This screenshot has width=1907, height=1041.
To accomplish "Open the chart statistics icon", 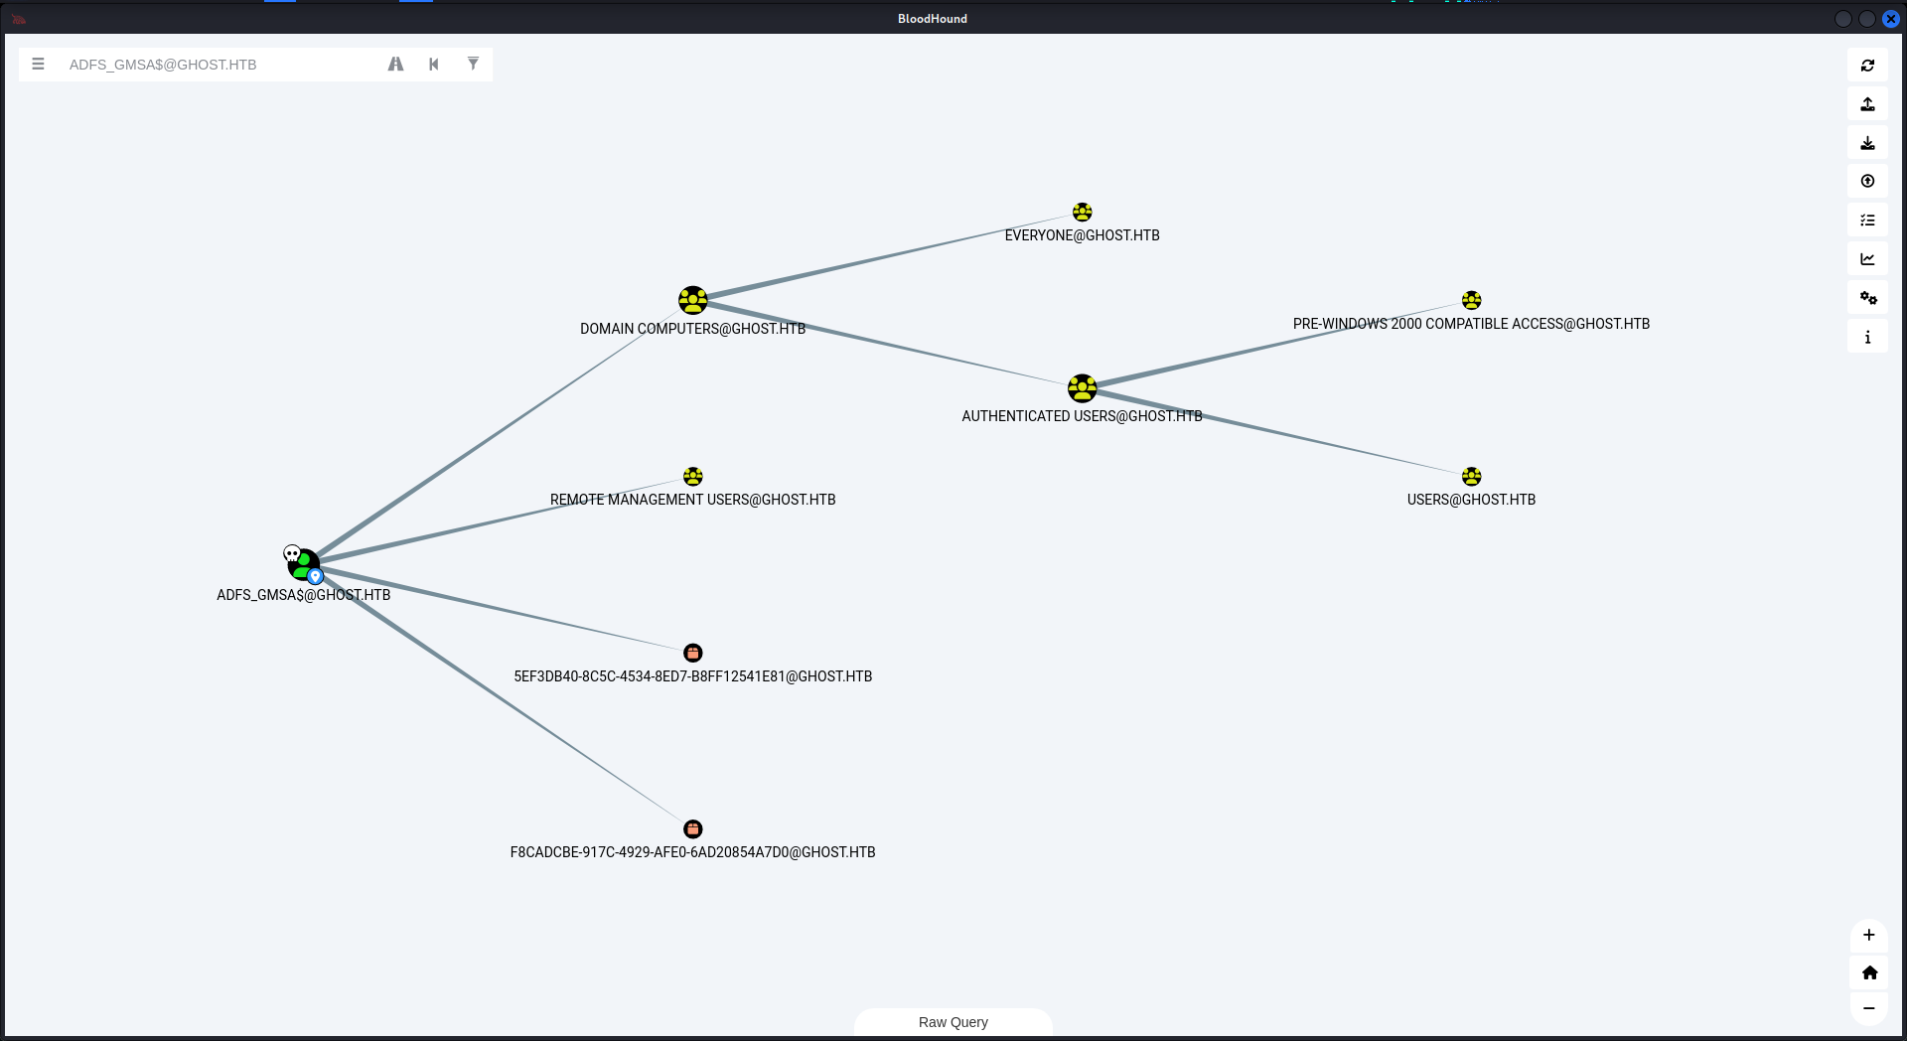I will 1867,258.
